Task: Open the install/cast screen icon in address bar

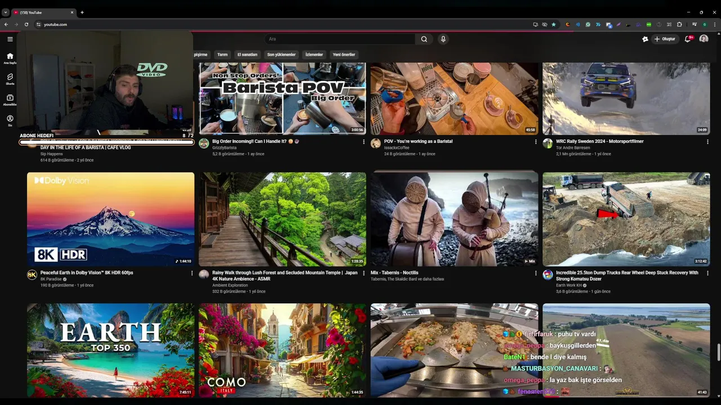Action: pyautogui.click(x=536, y=24)
